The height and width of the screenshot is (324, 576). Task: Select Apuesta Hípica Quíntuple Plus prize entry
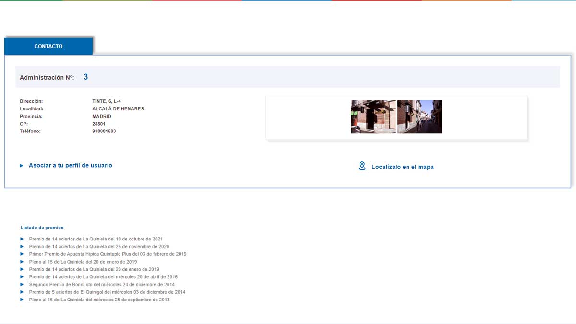108,254
